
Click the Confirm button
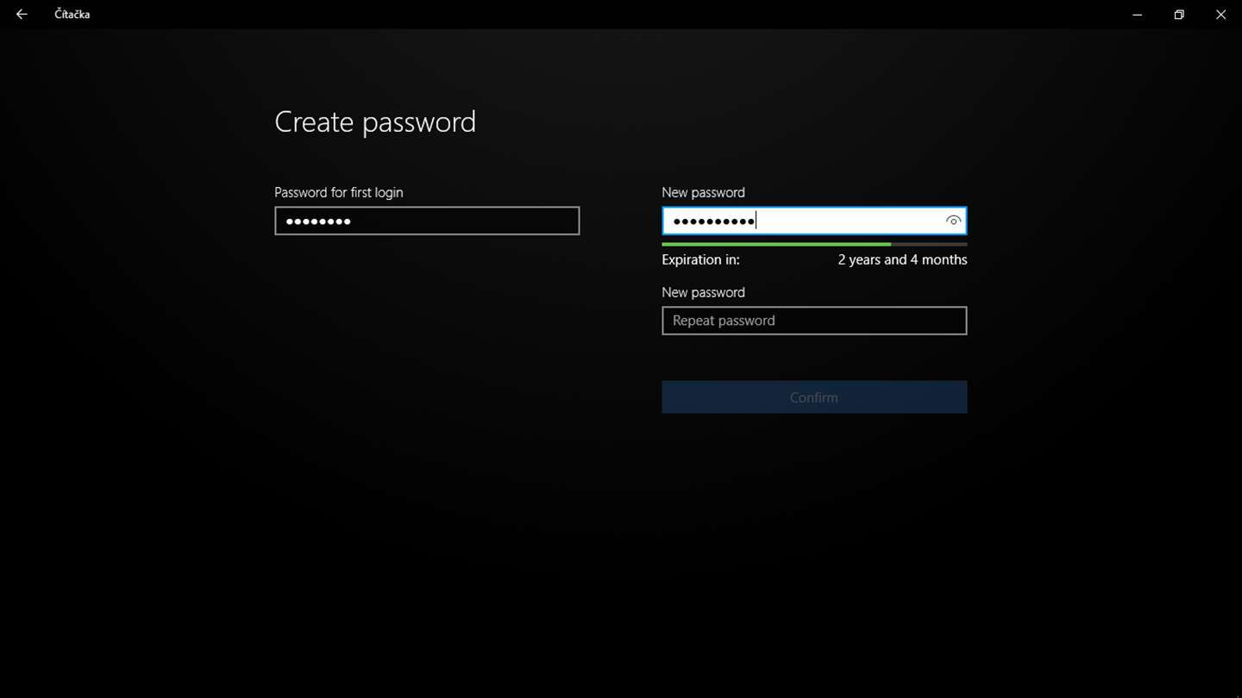click(814, 397)
